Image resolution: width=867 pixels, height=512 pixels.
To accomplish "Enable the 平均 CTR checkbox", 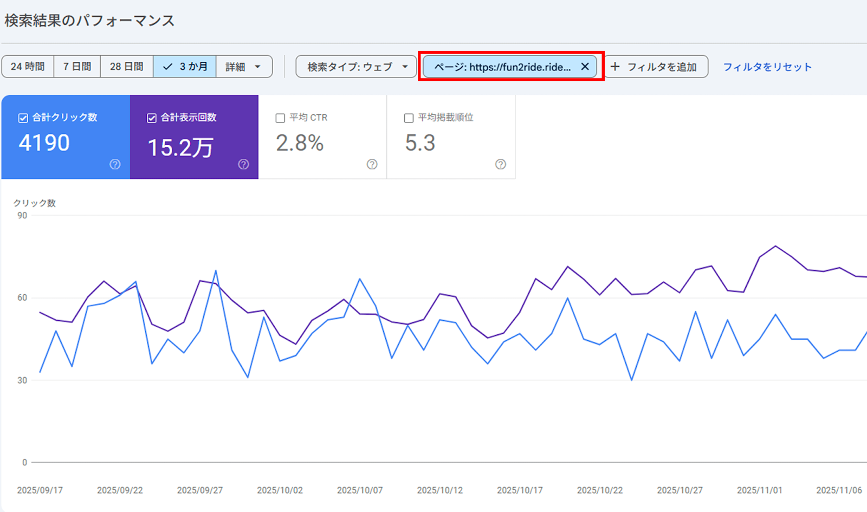I will pyautogui.click(x=280, y=118).
